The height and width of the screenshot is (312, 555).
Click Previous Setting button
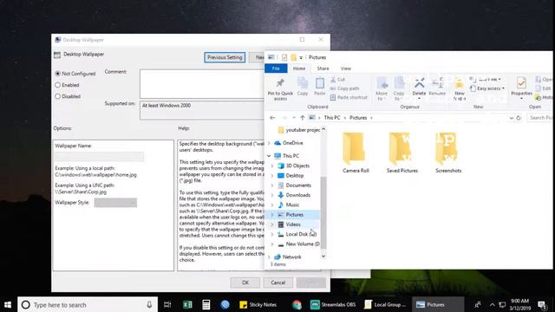tap(225, 57)
